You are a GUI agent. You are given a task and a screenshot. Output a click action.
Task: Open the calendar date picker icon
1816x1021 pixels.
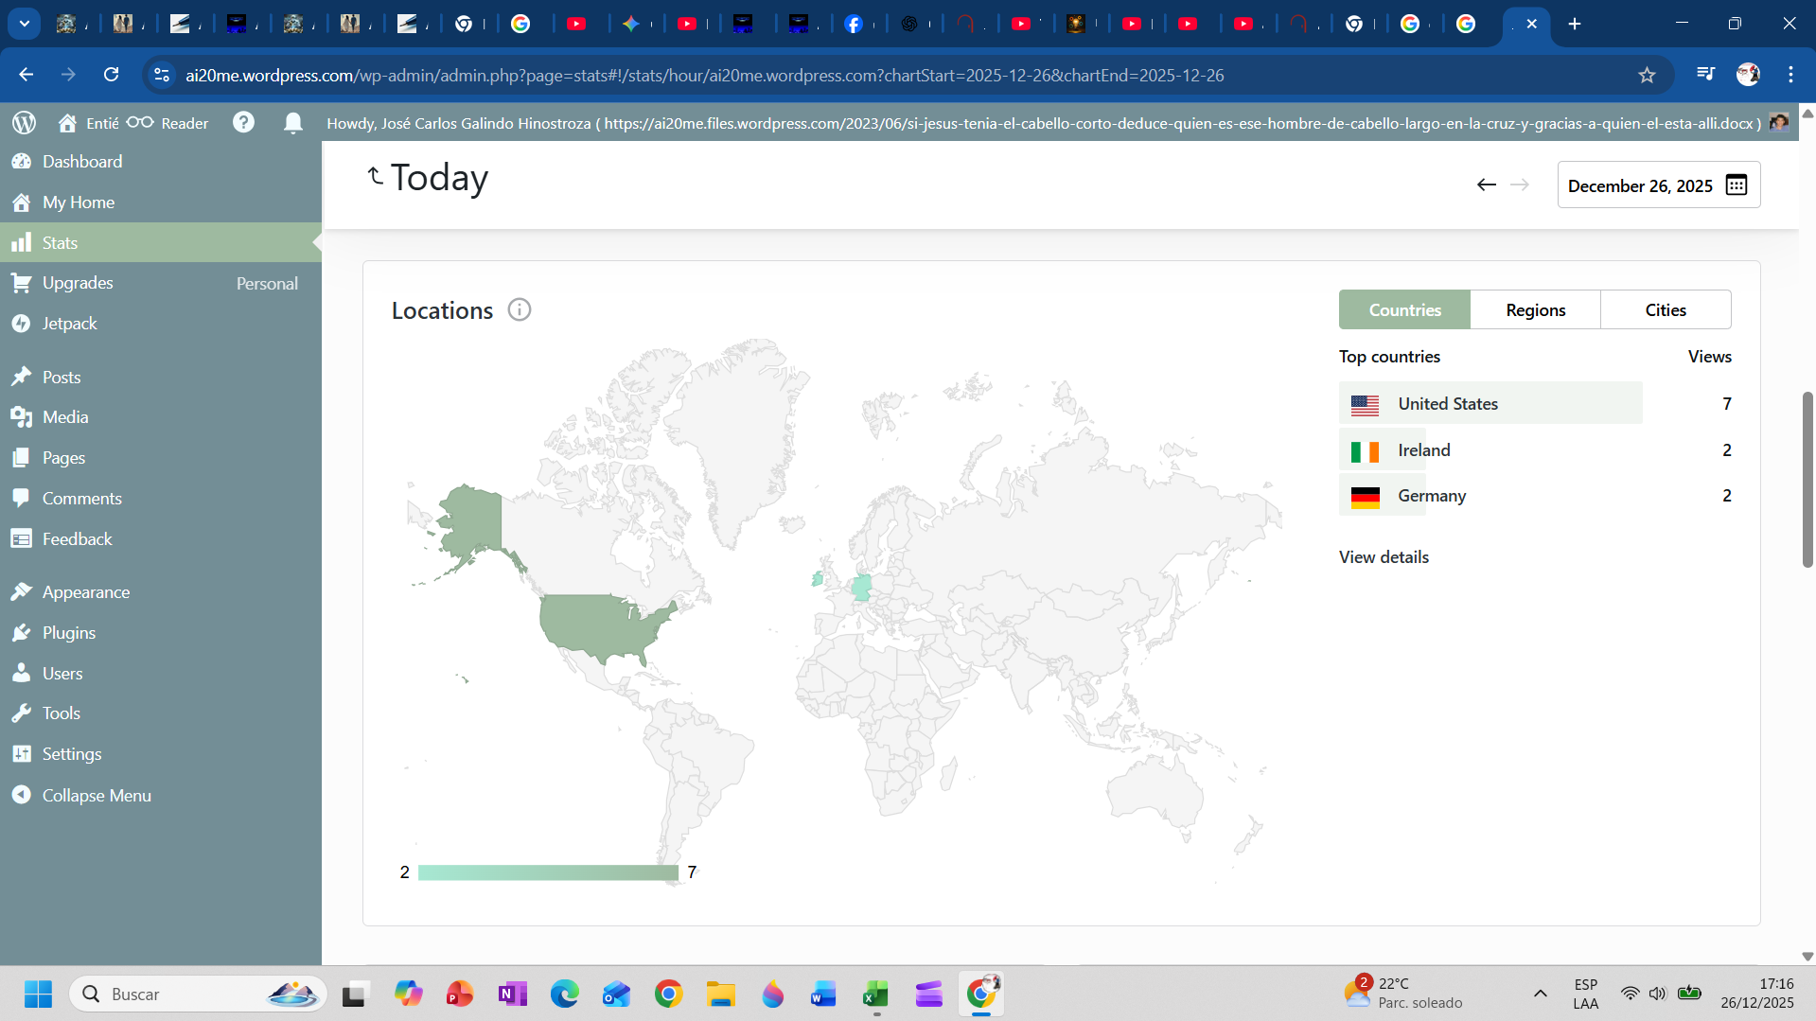coord(1737,185)
